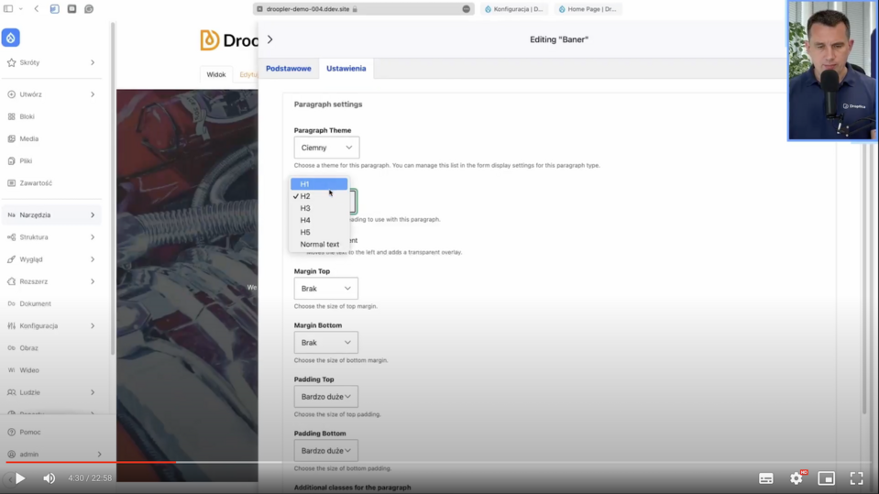
Task: Switch to Podstawowe tab
Action: point(288,69)
